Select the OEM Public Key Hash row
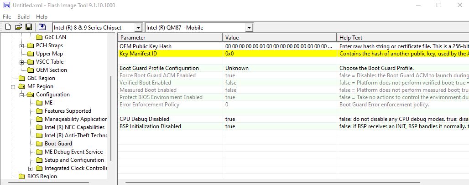Screen dimensions: 469x185 pos(293,46)
